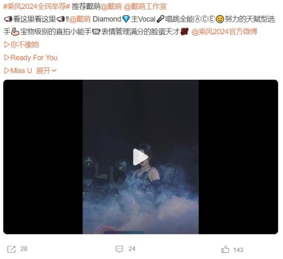The image size is (283, 259).
Task: Click the share/repost icon
Action: (x=11, y=249)
